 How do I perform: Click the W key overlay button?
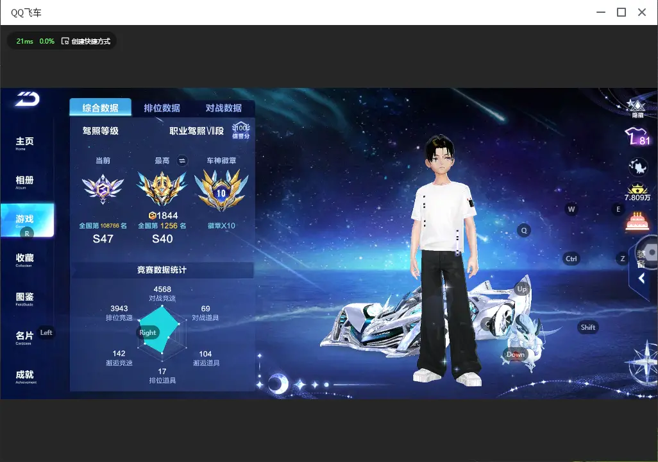(571, 209)
